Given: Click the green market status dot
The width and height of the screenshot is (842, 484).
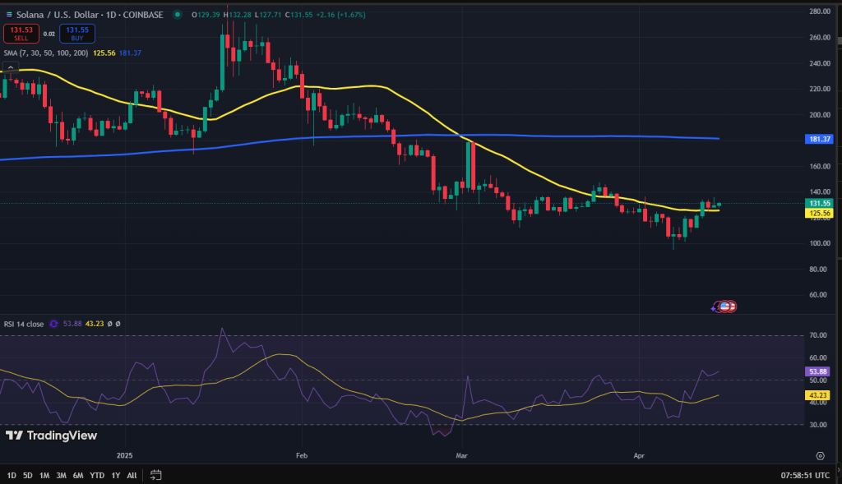Looking at the screenshot, I should tap(178, 15).
